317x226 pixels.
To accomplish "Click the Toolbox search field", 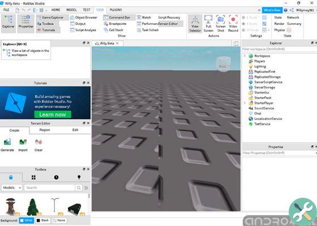I will pos(50,188).
